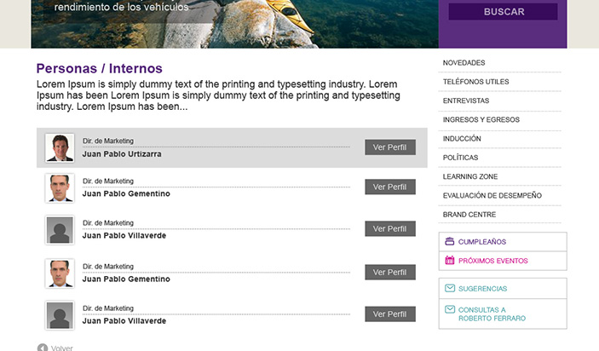
Task: Click second Juan Pablo Gementino photo thumbnail
Action: [60, 273]
